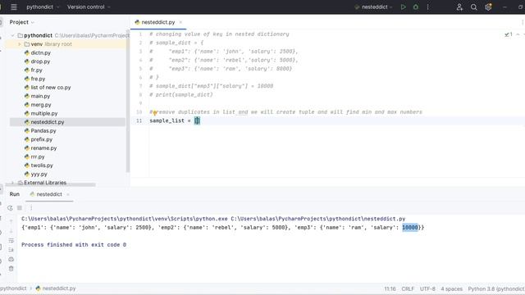Collapse the pythondict root folder
This screenshot has width=525, height=295.
coord(12,35)
